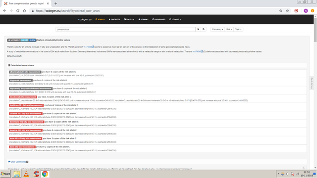Click trans/trans-18:2 fatty acid measurement tag
Image resolution: width=317 pixels, height=178 pixels.
[x=27, y=122]
